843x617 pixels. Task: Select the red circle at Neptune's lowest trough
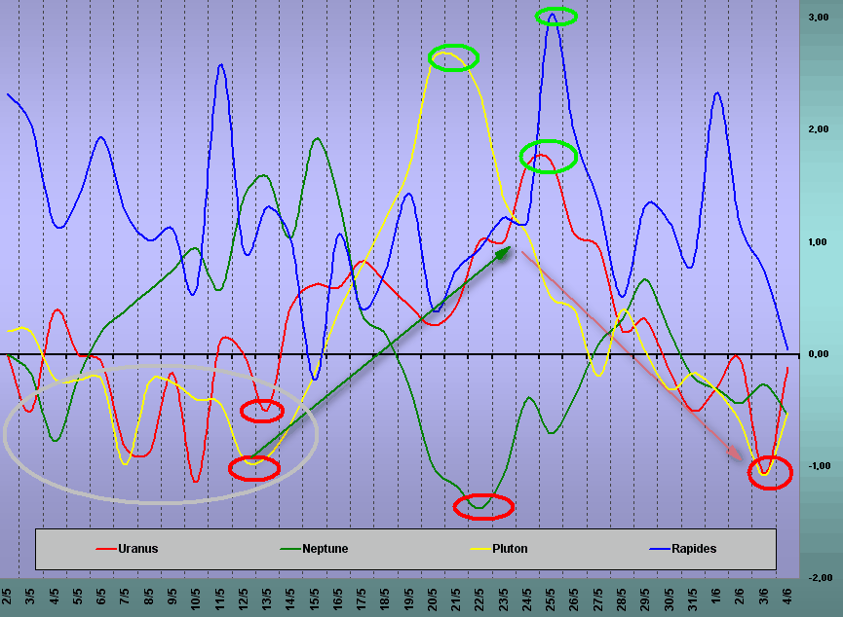(483, 506)
